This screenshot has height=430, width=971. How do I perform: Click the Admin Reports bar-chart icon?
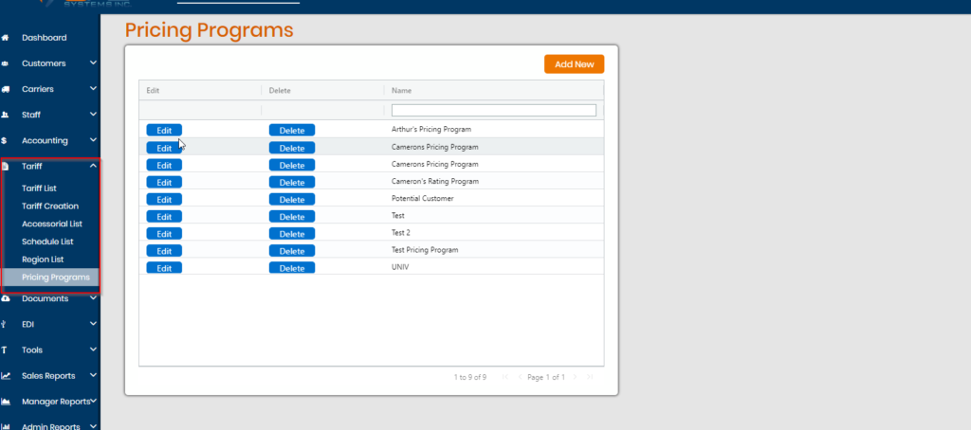pyautogui.click(x=6, y=426)
